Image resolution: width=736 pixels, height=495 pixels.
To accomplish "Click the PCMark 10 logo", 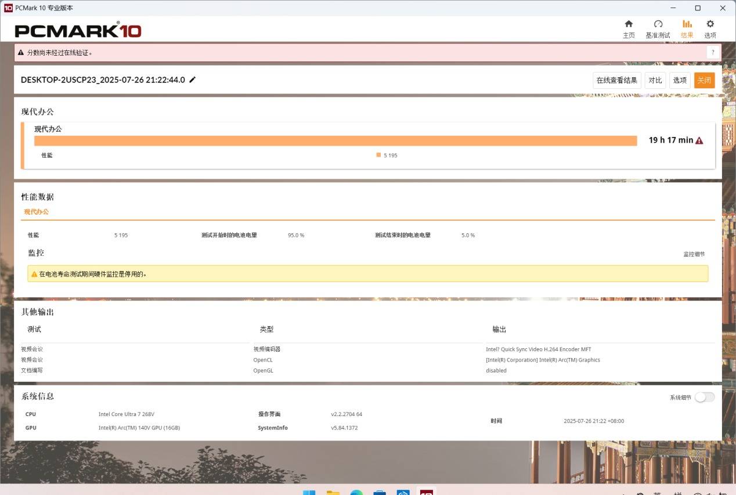I will pos(78,30).
